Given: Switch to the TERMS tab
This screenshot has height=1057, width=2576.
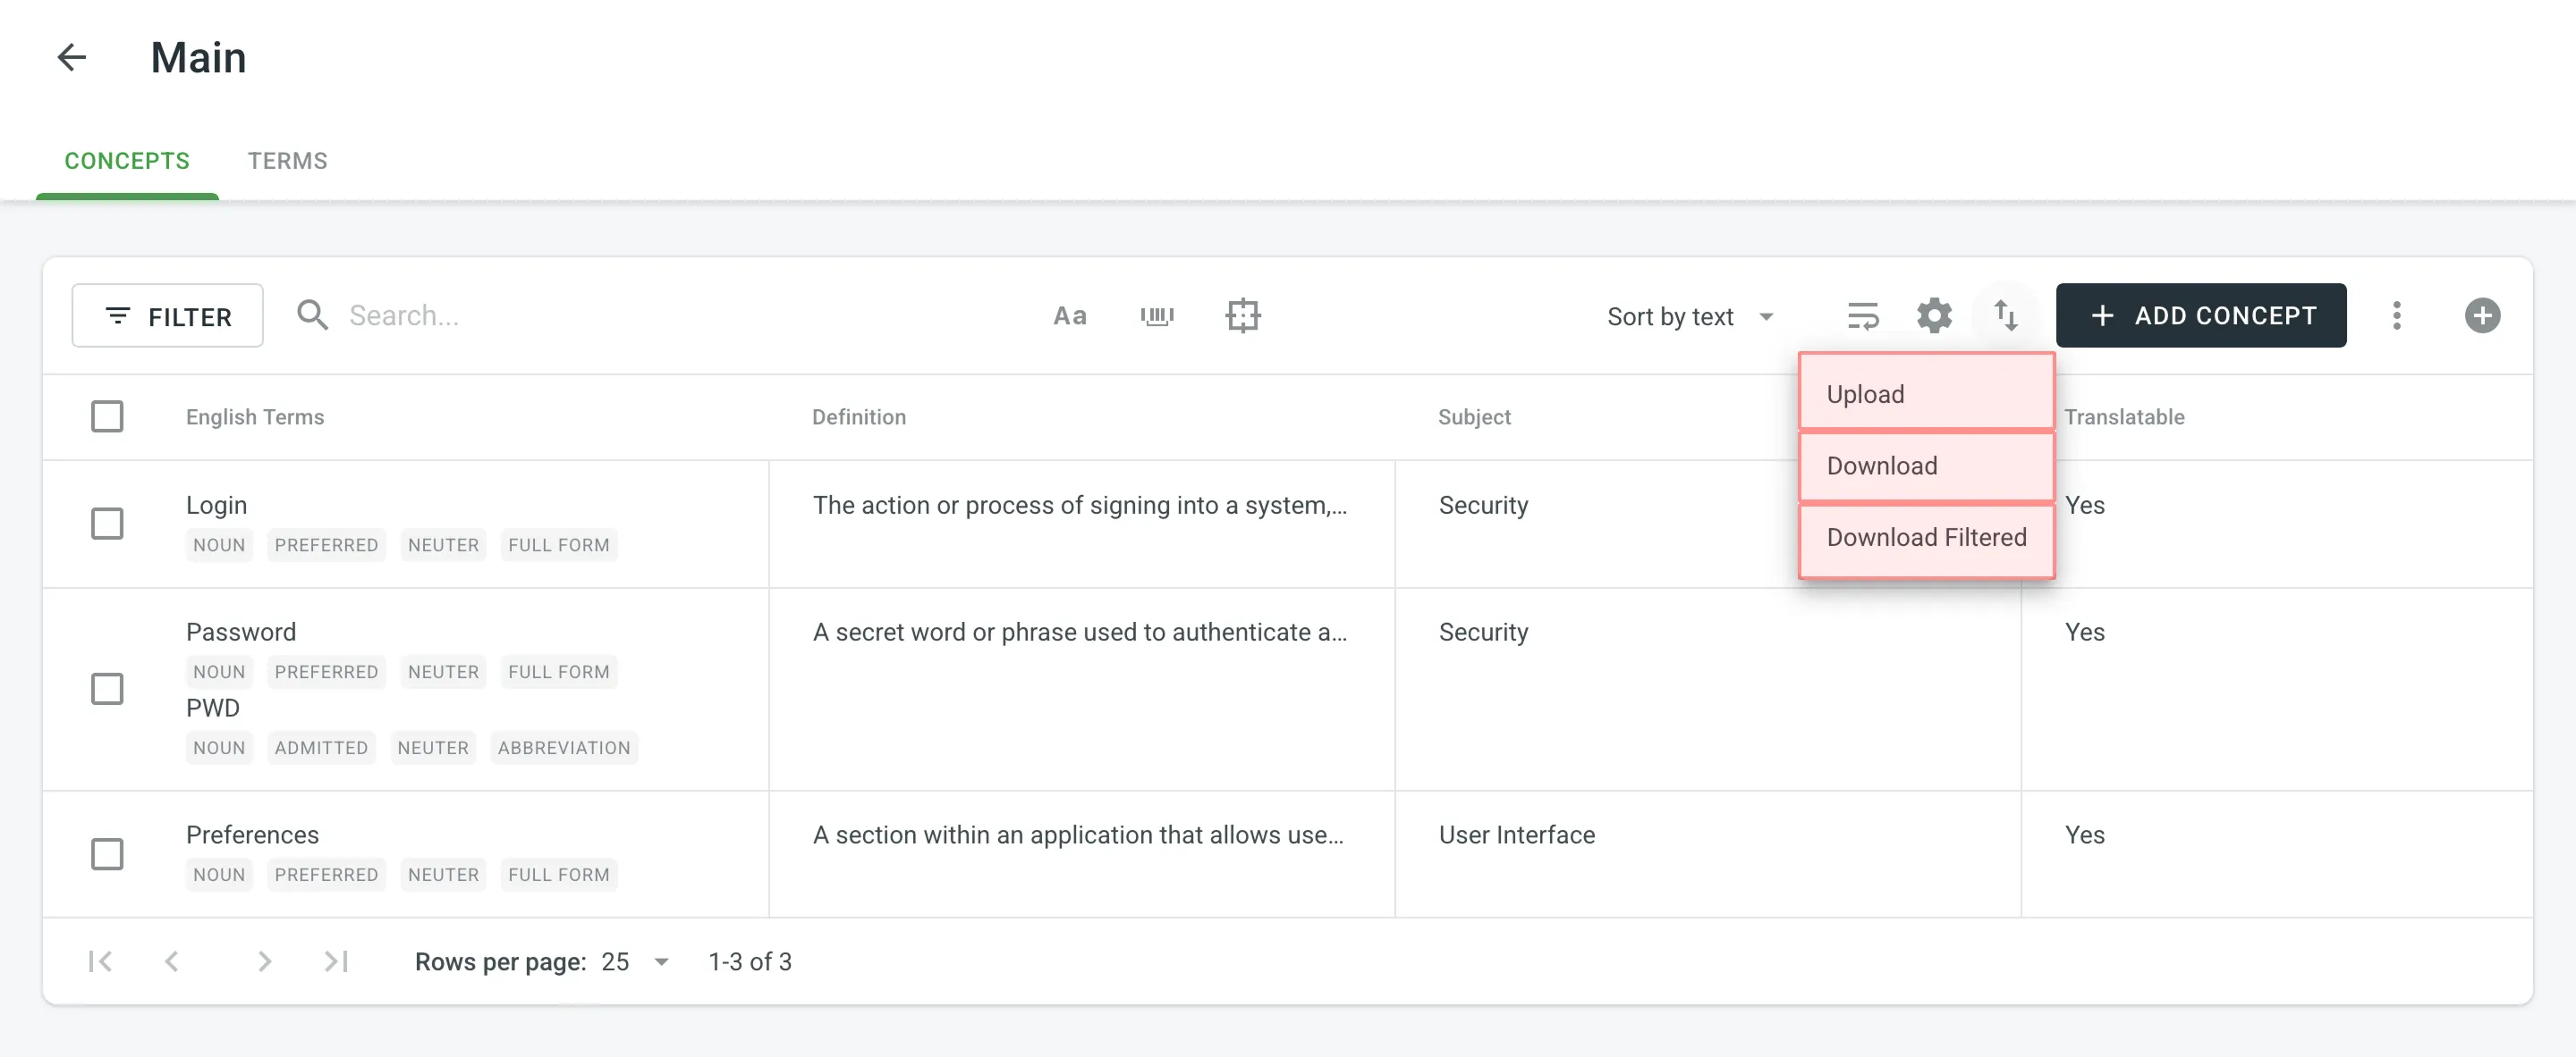Looking at the screenshot, I should 288,161.
